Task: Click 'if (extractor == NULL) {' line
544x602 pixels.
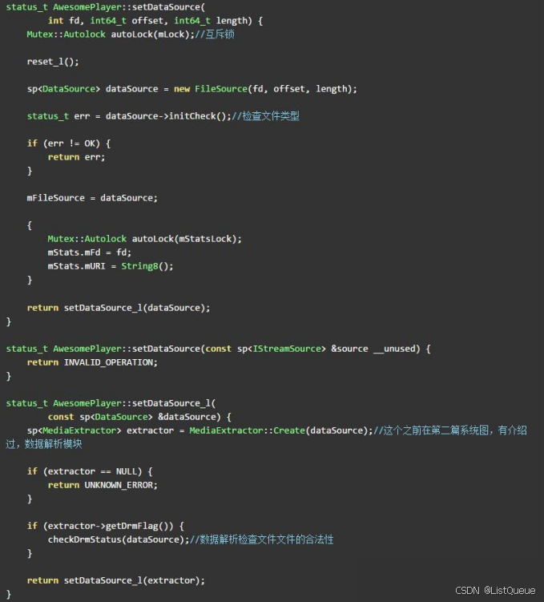Action: pos(90,471)
